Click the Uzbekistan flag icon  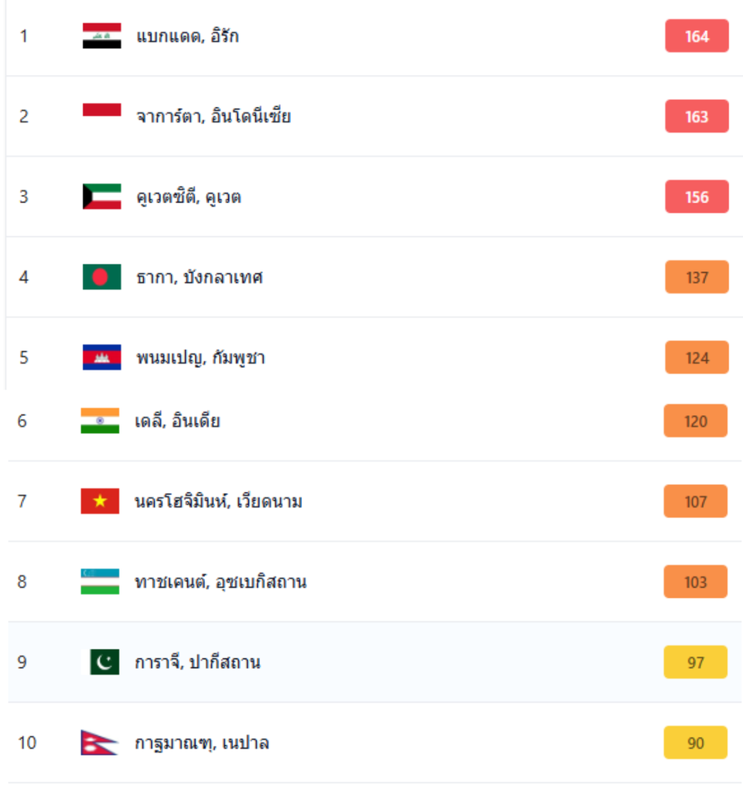pos(100,582)
